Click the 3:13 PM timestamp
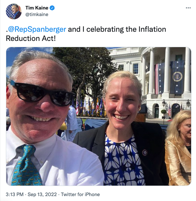 point(14,194)
